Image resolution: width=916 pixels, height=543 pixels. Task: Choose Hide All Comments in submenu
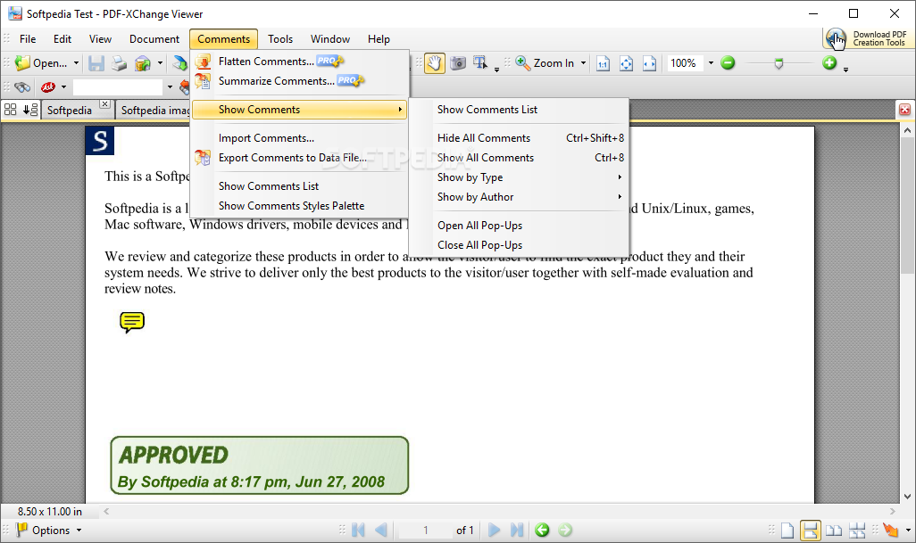coord(520,138)
